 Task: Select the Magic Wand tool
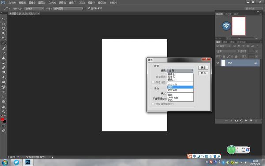[4, 33]
